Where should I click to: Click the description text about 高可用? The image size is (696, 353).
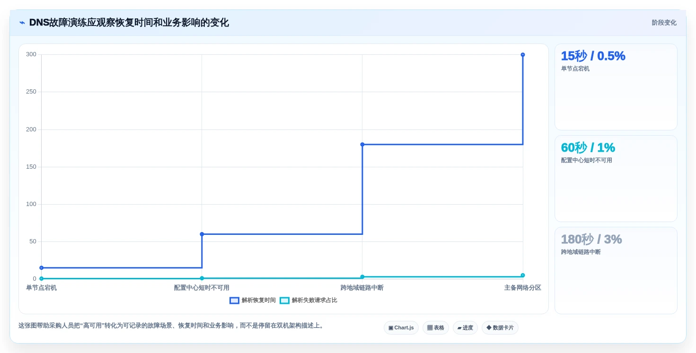coord(172,326)
